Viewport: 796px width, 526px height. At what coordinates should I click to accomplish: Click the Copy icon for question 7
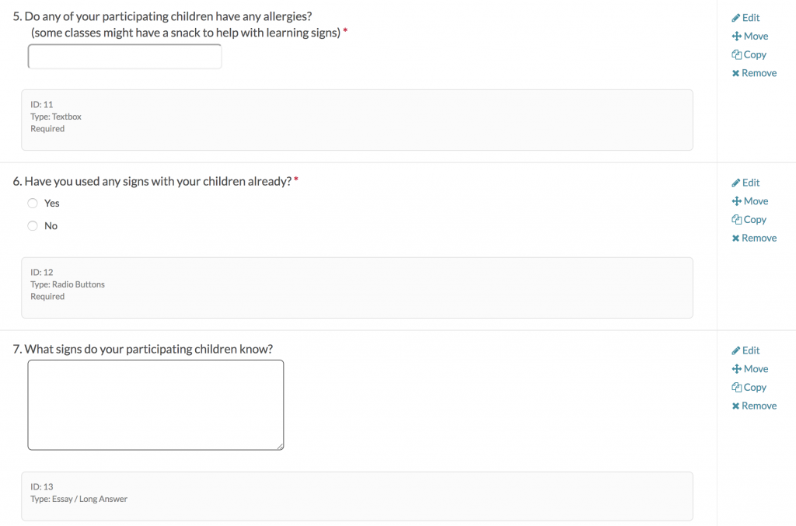point(736,388)
